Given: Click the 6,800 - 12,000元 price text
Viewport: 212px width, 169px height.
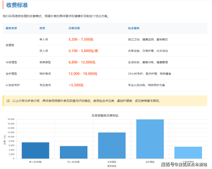Looking at the screenshot, I should coord(82,62).
